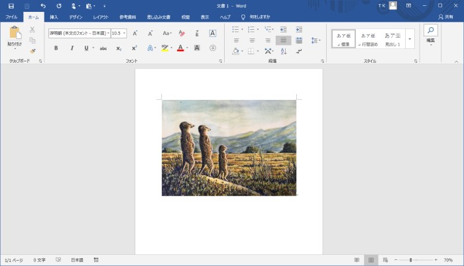Click the Subscript icon
Image resolution: width=464 pixels, height=266 pixels.
click(119, 48)
